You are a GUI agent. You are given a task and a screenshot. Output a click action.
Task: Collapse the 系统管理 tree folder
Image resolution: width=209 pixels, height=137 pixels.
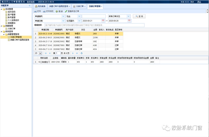point(1,9)
